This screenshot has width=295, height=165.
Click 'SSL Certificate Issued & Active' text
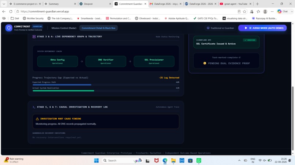point(216,44)
